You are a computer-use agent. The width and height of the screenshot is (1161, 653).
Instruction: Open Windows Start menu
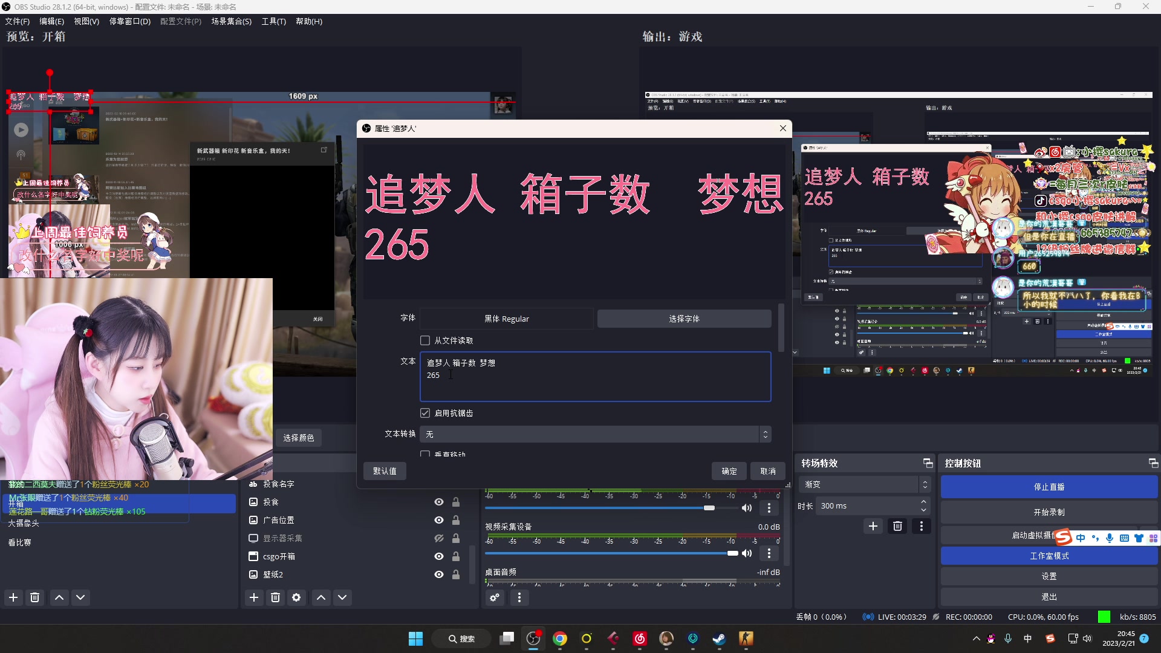(416, 638)
